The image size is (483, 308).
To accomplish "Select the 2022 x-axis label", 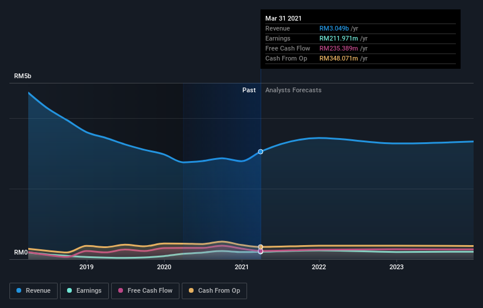I will pyautogui.click(x=319, y=267).
